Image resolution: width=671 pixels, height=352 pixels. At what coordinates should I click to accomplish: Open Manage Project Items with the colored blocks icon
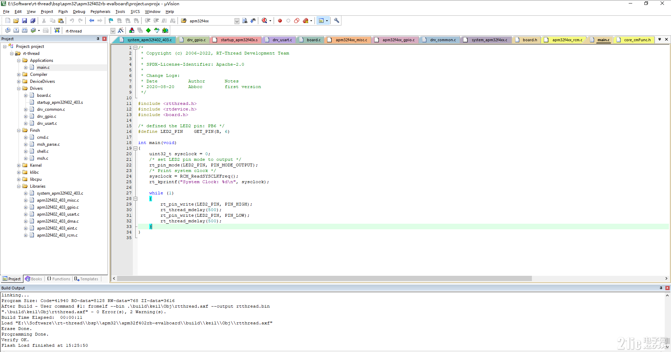click(x=132, y=30)
